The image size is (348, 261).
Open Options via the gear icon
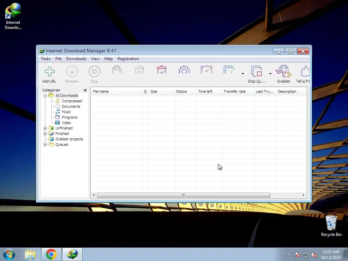184,70
